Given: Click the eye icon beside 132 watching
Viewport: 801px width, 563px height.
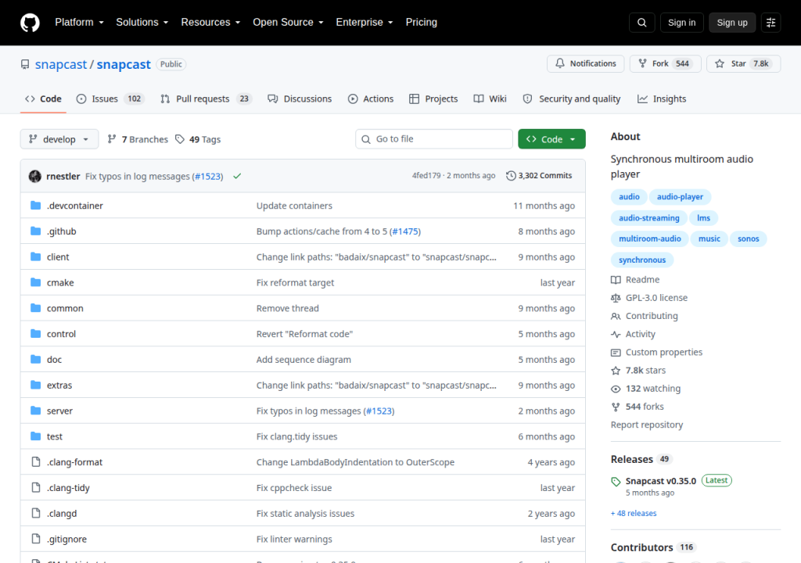Looking at the screenshot, I should 616,389.
